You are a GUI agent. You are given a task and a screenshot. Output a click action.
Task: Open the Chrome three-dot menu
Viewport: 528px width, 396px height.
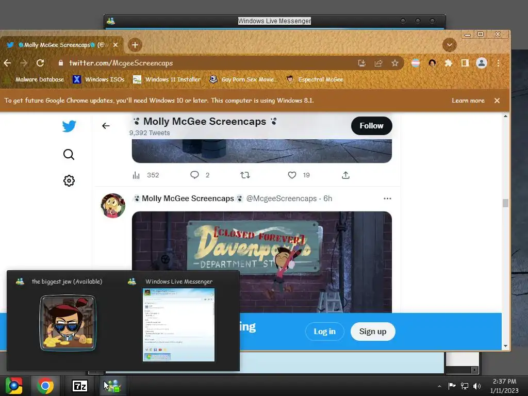pyautogui.click(x=499, y=63)
